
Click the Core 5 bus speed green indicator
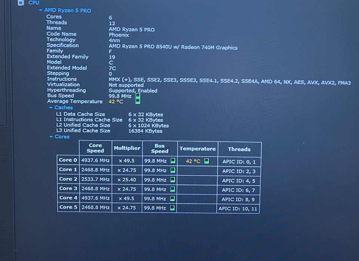(172, 208)
